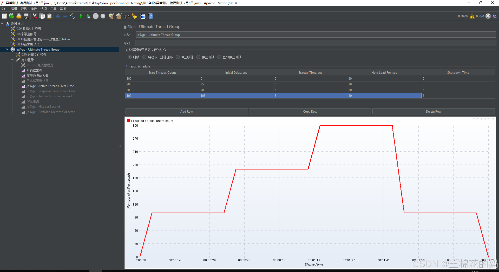499x272 pixels.
Task: Click the JMeter feather plugins icon
Action: coord(495,16)
